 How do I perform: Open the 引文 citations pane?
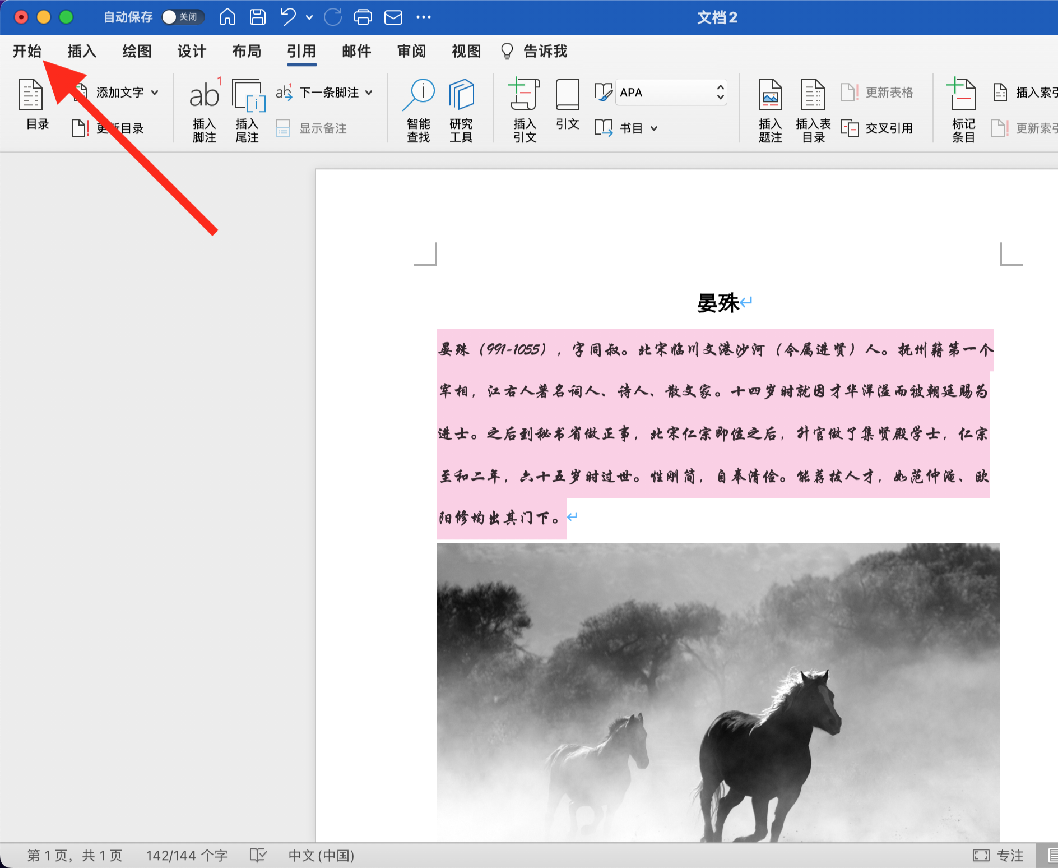click(567, 105)
